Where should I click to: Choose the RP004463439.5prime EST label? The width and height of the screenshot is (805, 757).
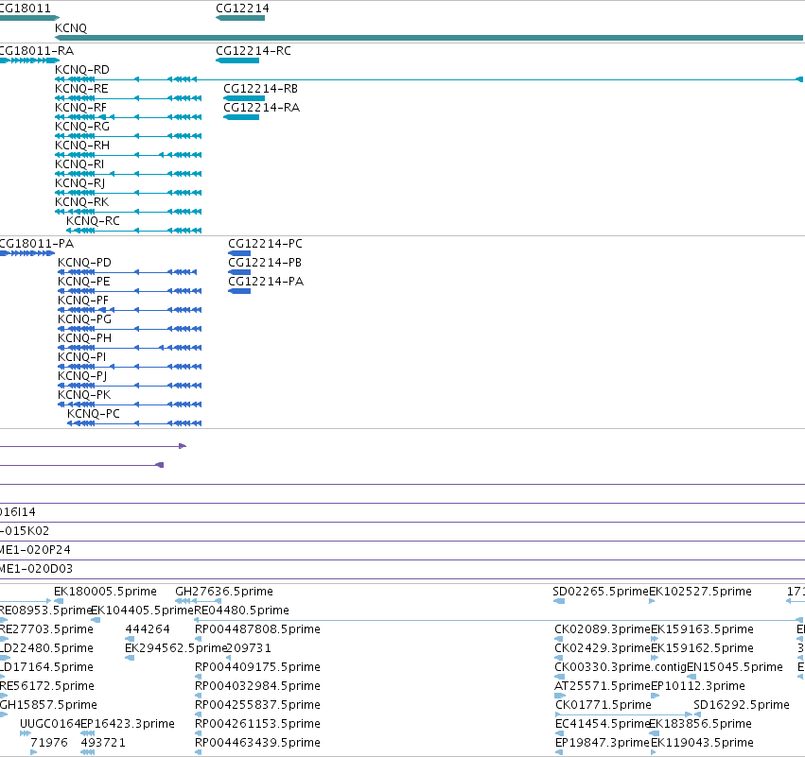pyautogui.click(x=257, y=743)
